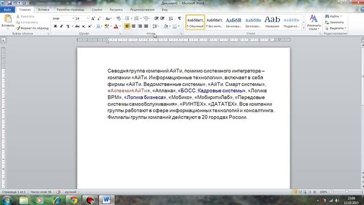Click the Bullets list icon
Viewport: 364px width, 205px height.
[127, 19]
